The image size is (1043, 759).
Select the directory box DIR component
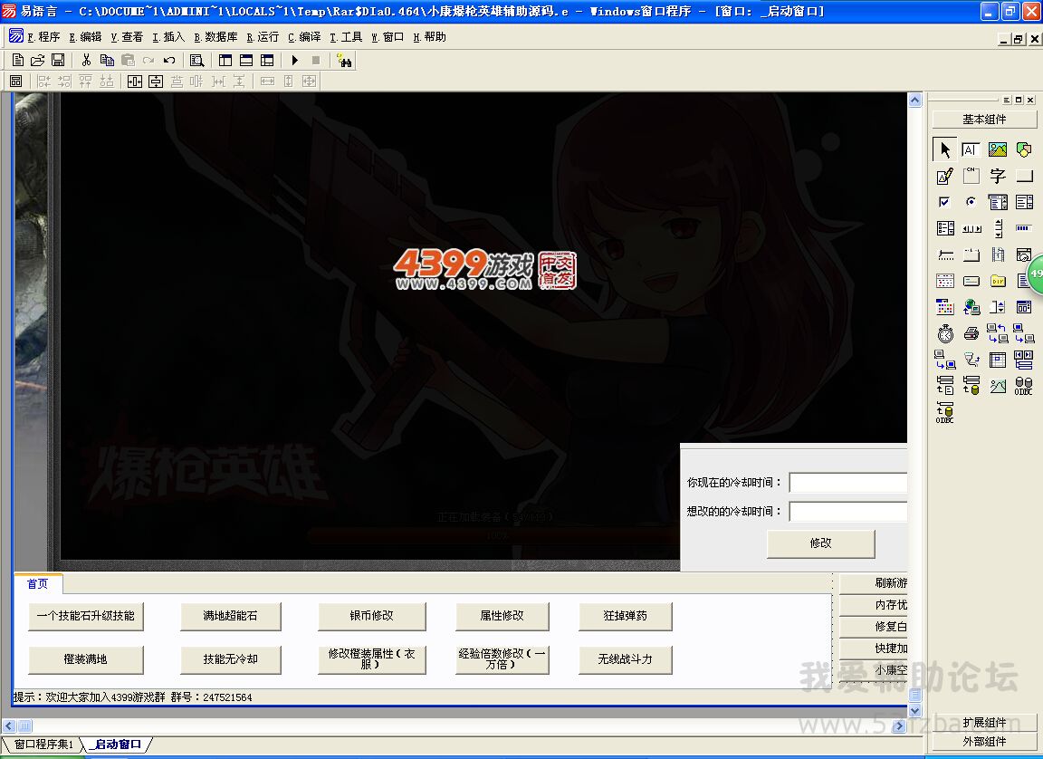pos(997,282)
